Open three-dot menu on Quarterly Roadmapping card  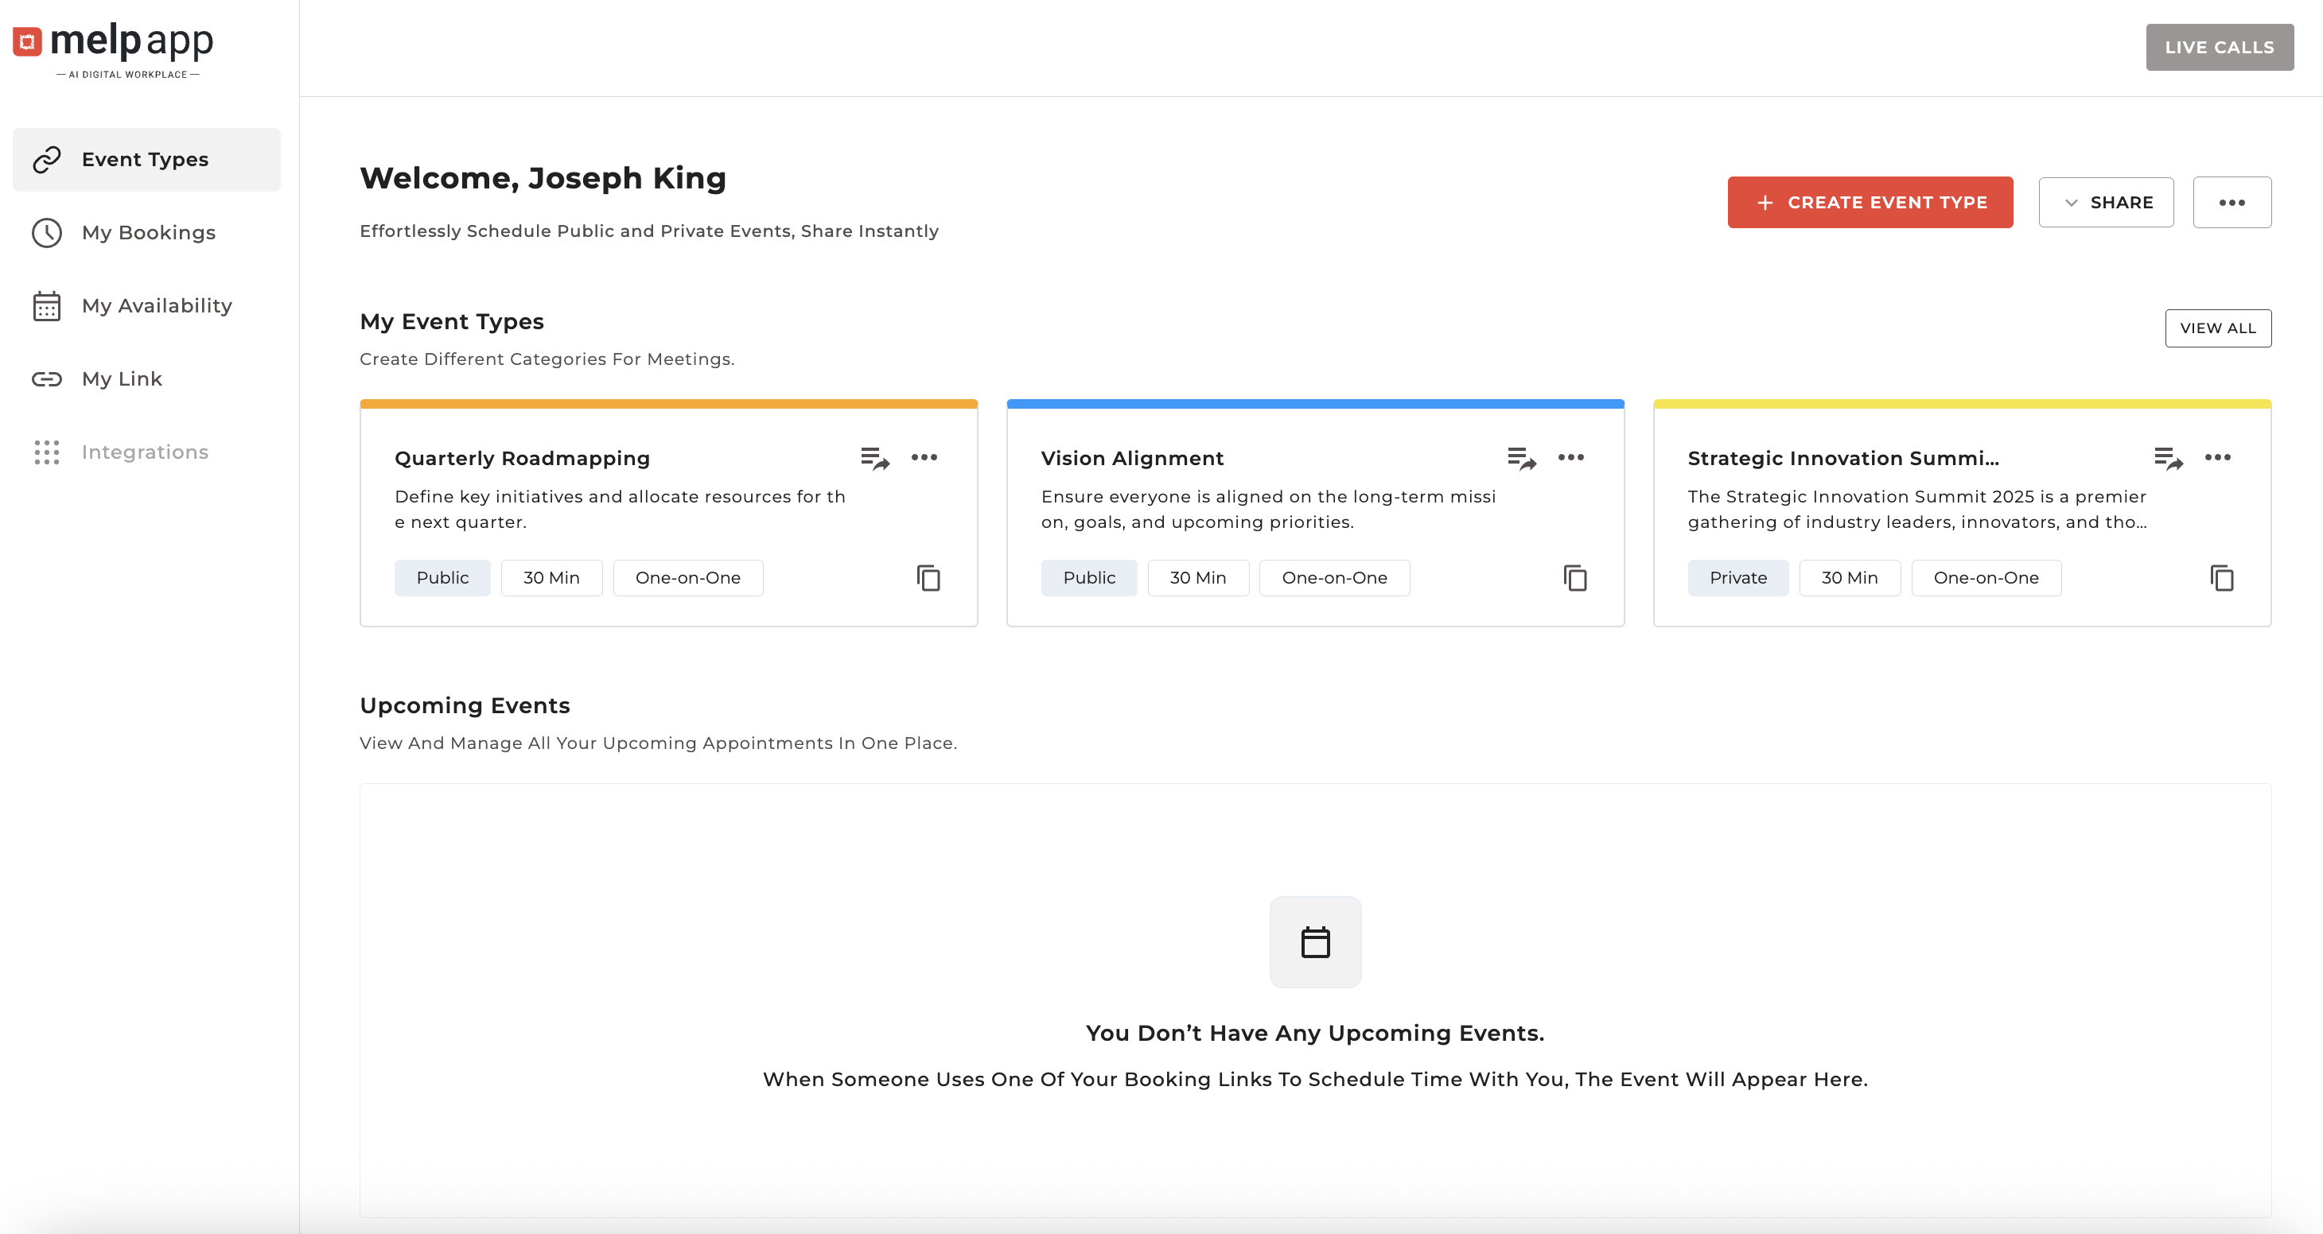(924, 457)
